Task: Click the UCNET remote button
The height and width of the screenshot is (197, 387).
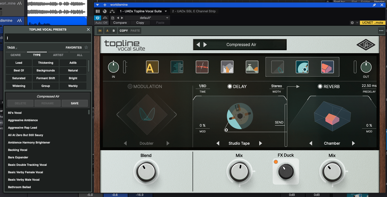Action: point(373,23)
